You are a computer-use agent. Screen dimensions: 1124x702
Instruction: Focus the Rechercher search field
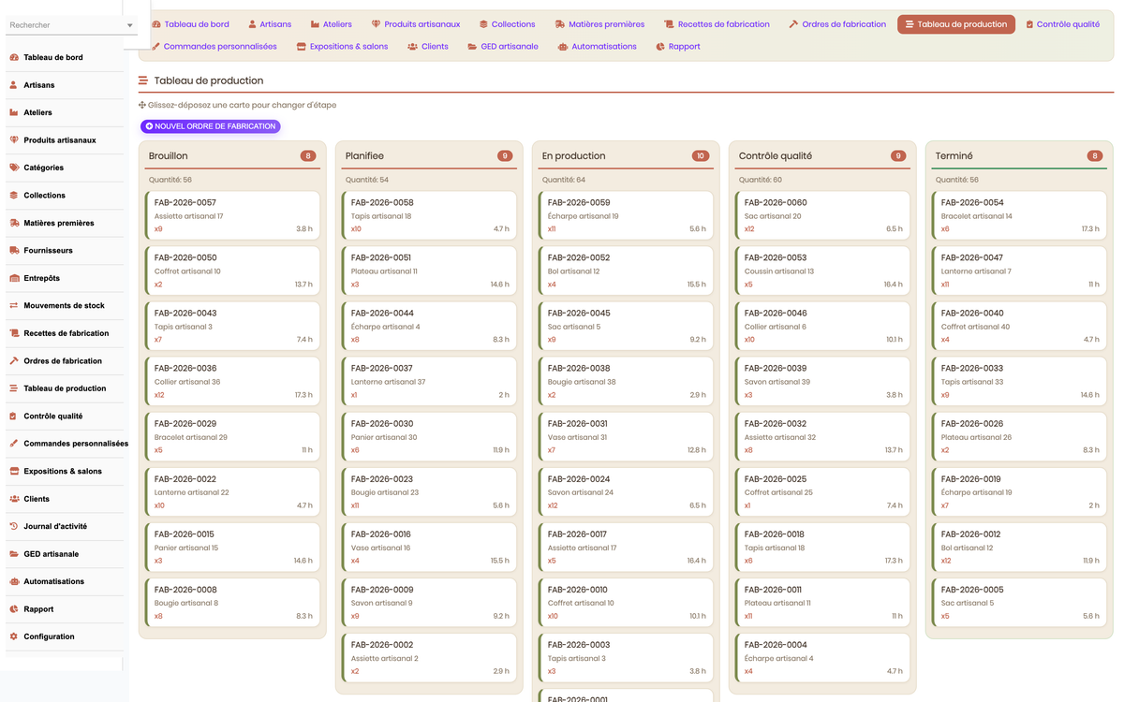click(x=64, y=25)
